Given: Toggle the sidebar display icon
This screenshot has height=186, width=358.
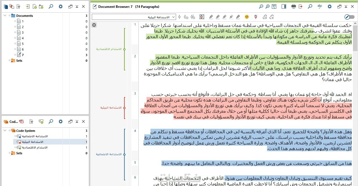Looking at the screenshot, I should point(284,6).
